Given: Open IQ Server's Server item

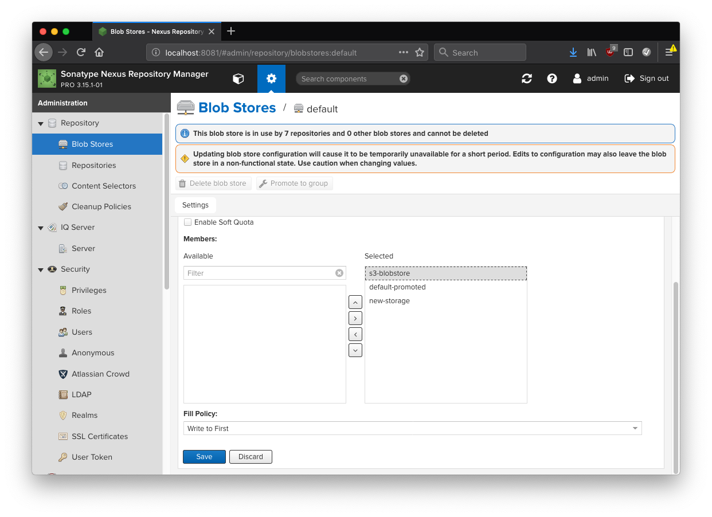Looking at the screenshot, I should (97, 248).
